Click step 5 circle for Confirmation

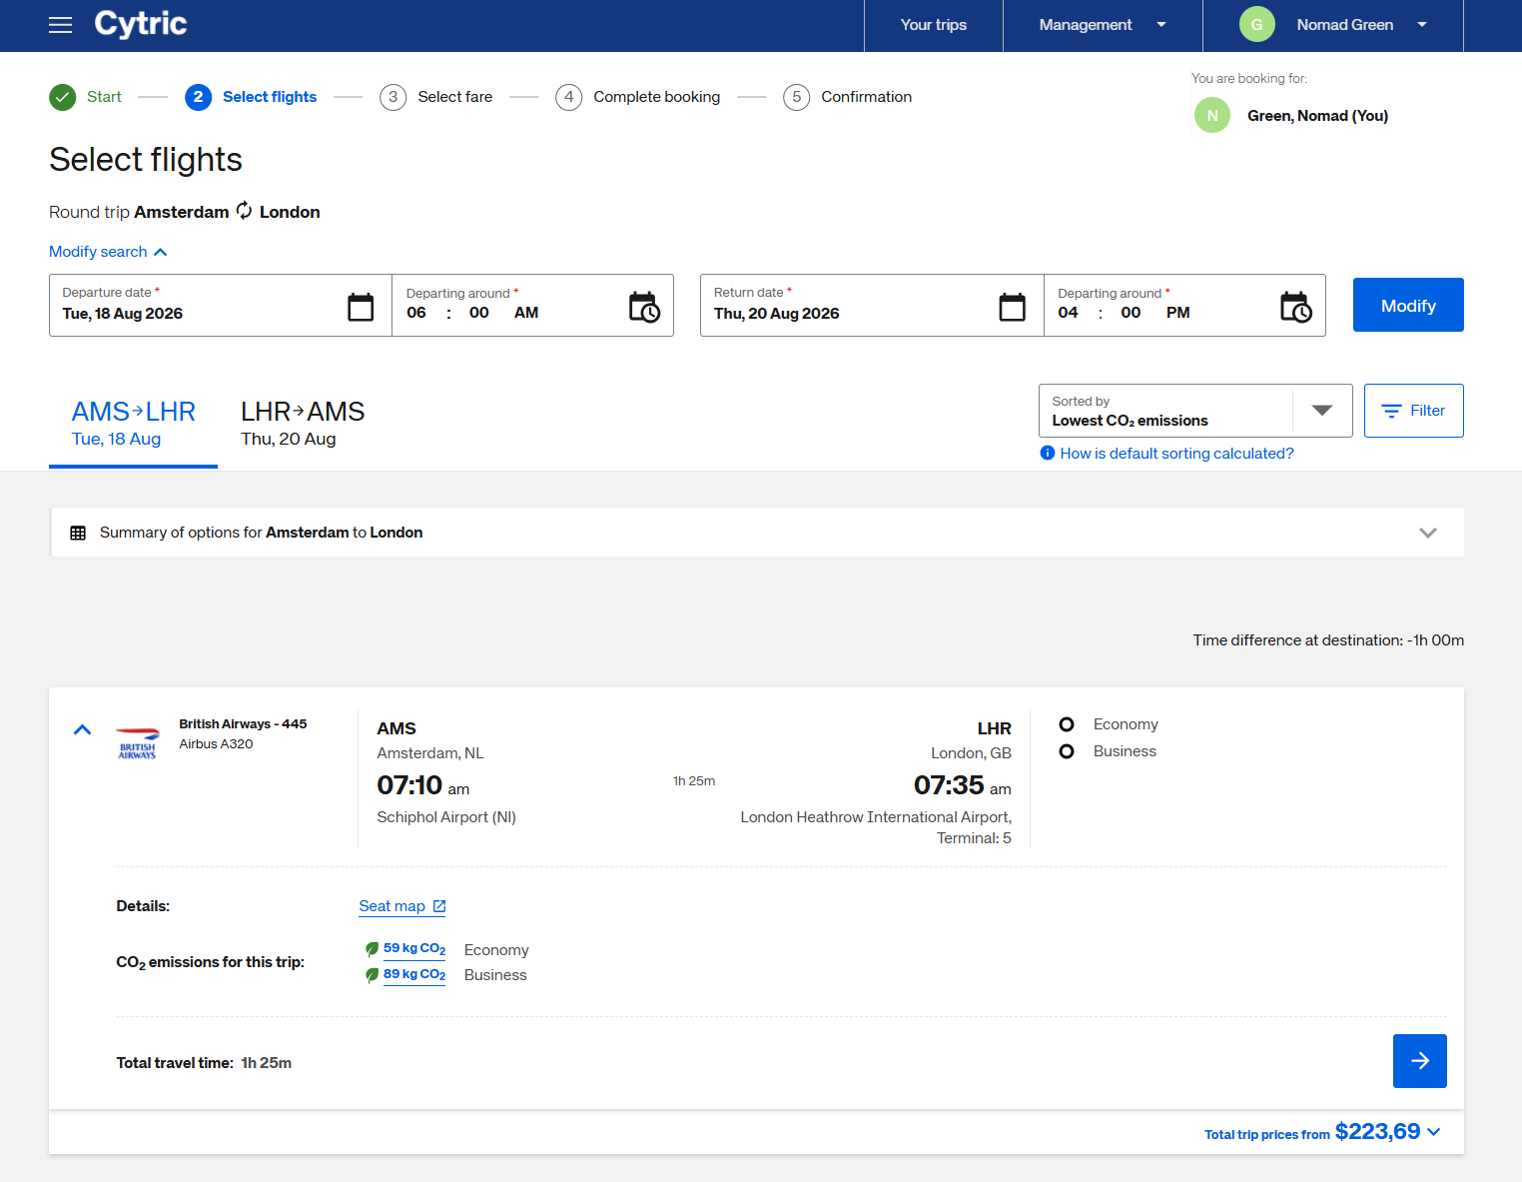(x=796, y=97)
